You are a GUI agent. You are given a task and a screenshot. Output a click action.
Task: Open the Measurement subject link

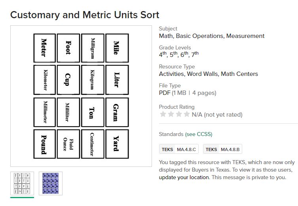click(x=245, y=36)
